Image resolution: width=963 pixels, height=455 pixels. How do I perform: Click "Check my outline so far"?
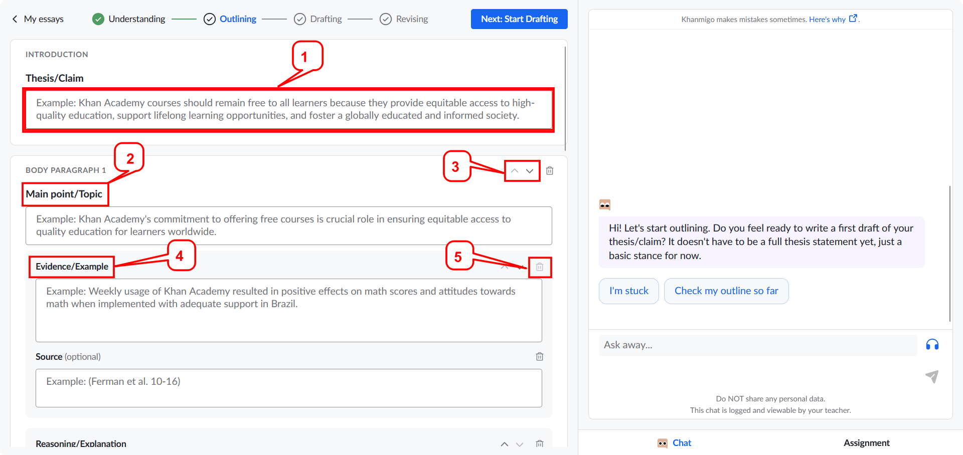[x=726, y=291]
